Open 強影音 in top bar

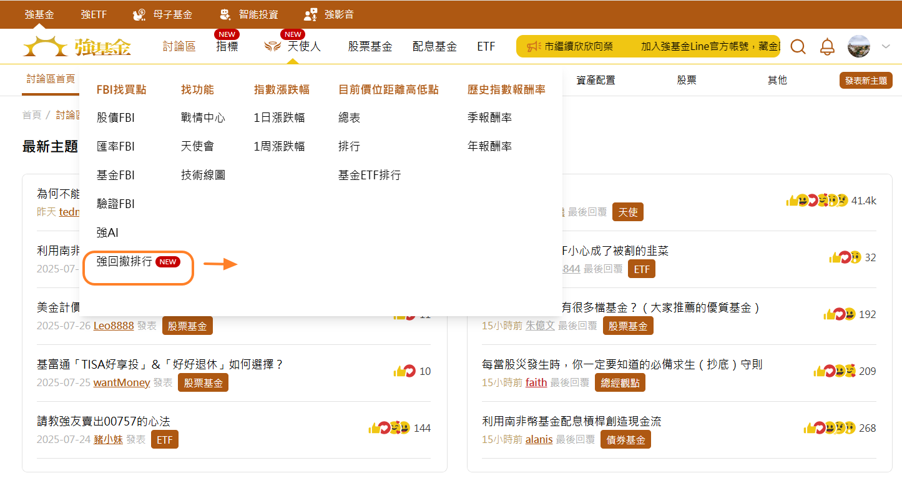(329, 14)
